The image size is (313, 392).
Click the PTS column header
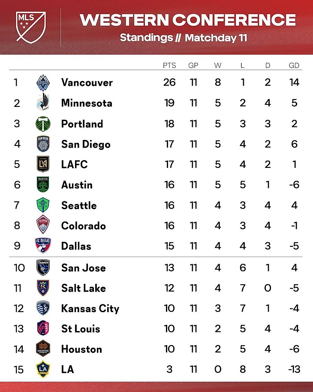[x=169, y=66]
